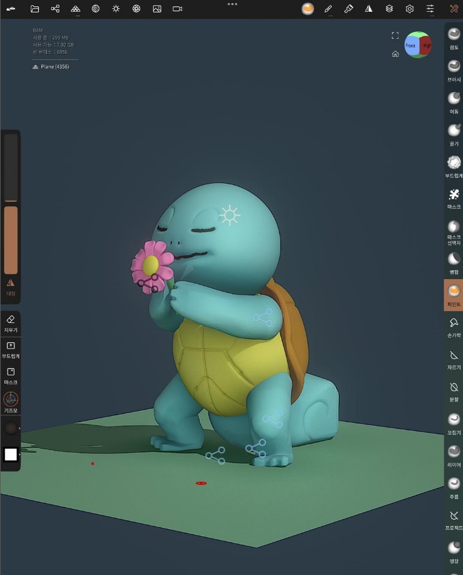The image size is (463, 575).
Task: Adjust the orange intensity slider
Action: pyautogui.click(x=11, y=240)
